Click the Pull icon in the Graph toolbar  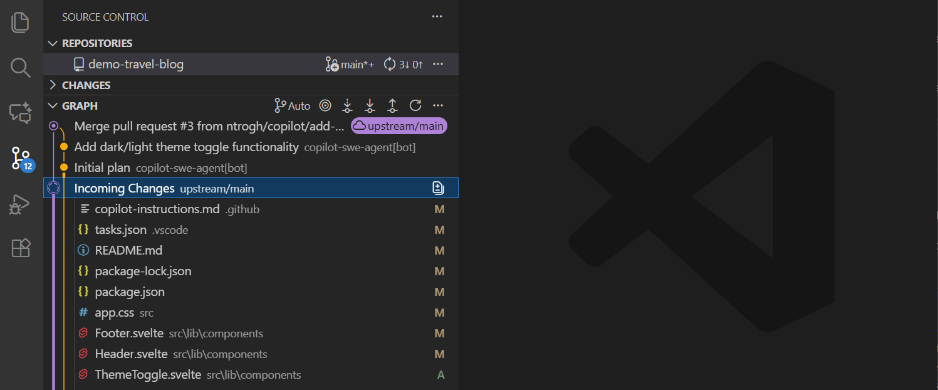click(370, 105)
